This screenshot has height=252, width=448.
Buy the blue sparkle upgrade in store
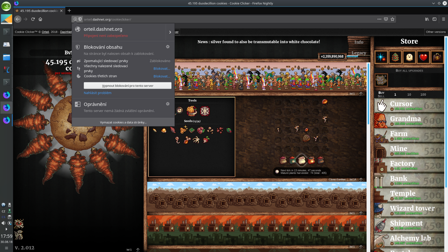tap(381, 57)
